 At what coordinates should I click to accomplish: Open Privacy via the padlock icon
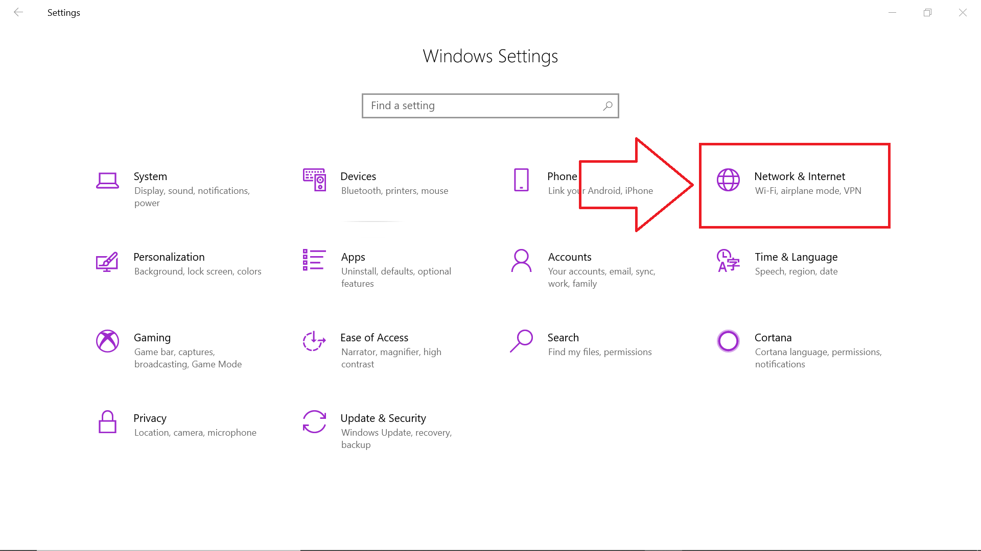coord(107,422)
